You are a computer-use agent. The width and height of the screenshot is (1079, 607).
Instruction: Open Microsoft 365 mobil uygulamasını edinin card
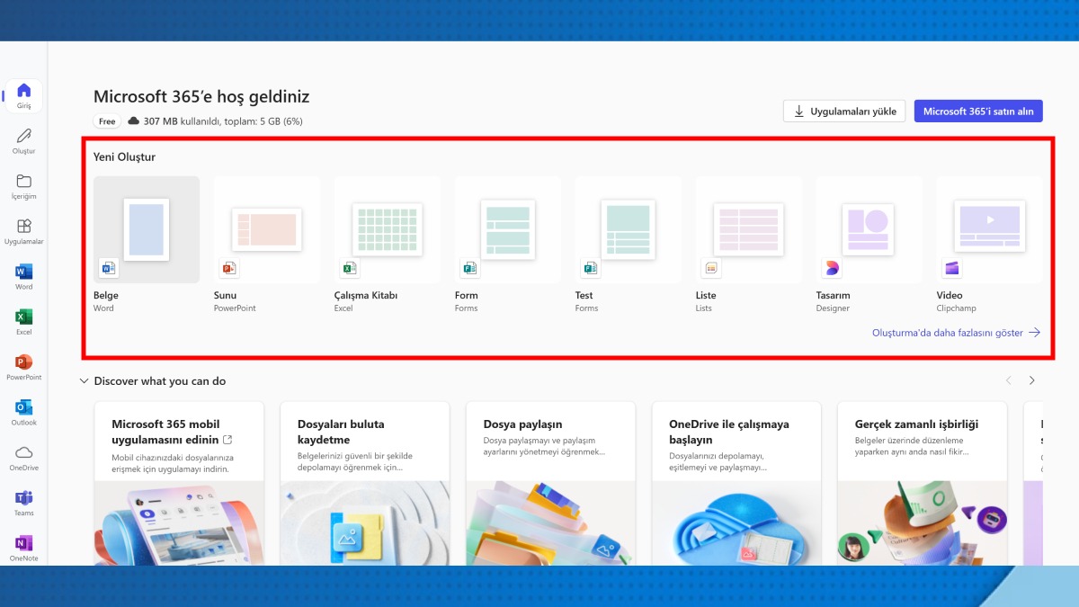pyautogui.click(x=179, y=483)
